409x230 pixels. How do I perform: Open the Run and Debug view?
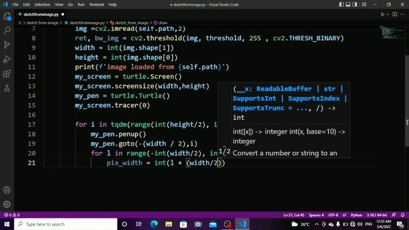coord(7,59)
